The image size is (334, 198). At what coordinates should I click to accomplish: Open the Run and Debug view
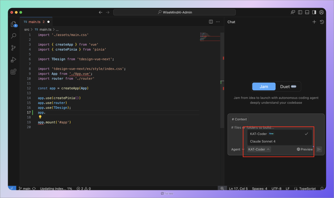pyautogui.click(x=13, y=60)
